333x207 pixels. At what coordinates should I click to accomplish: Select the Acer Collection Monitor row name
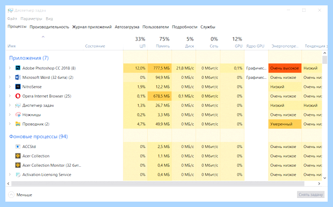[x=52, y=165]
